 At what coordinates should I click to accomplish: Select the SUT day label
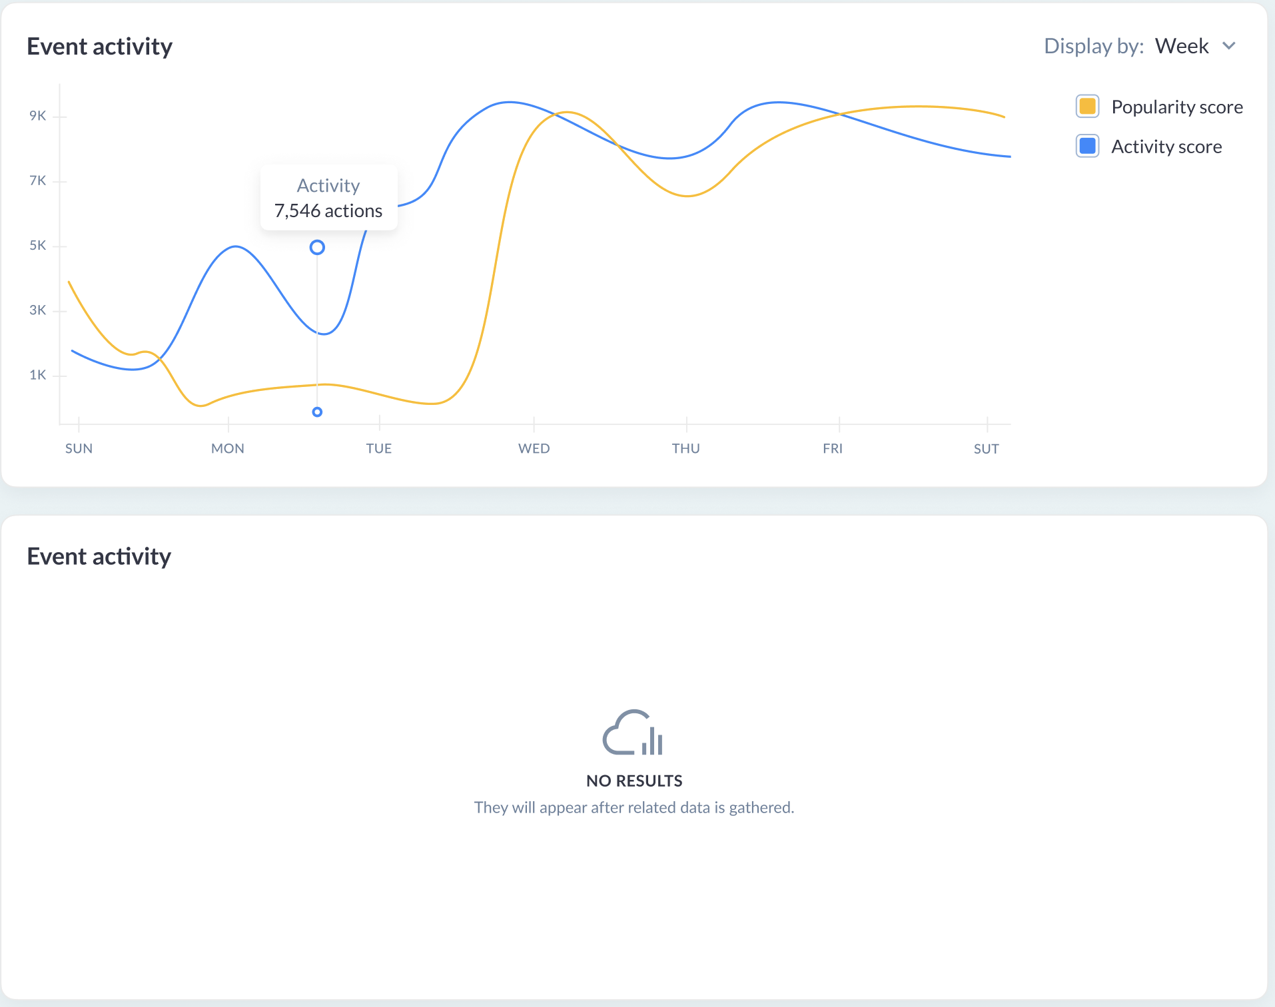(x=986, y=448)
